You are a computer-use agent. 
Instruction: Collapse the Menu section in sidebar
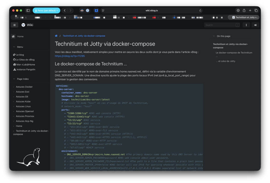tap(14, 47)
